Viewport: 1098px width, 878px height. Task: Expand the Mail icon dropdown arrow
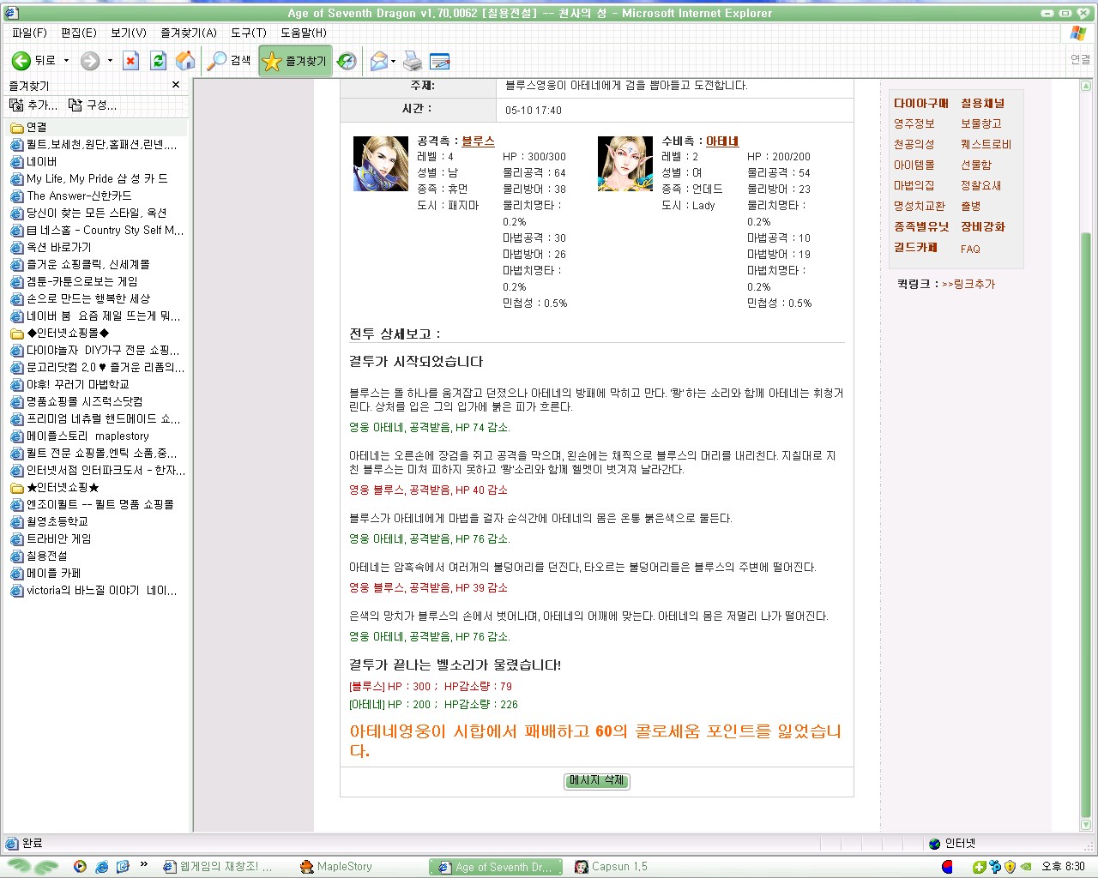tap(393, 61)
